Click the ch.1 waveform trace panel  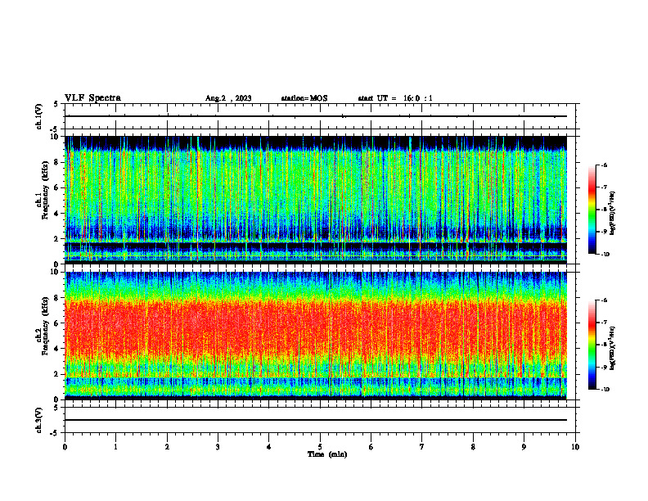(x=320, y=116)
